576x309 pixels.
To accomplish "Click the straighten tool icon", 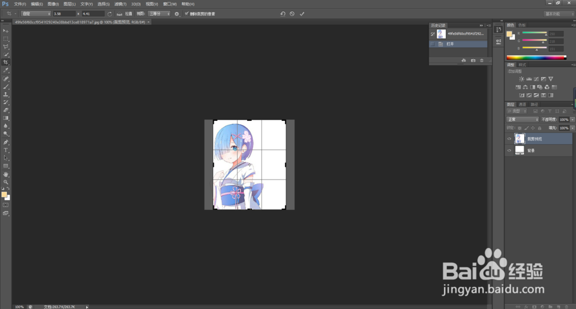I will pyautogui.click(x=119, y=14).
